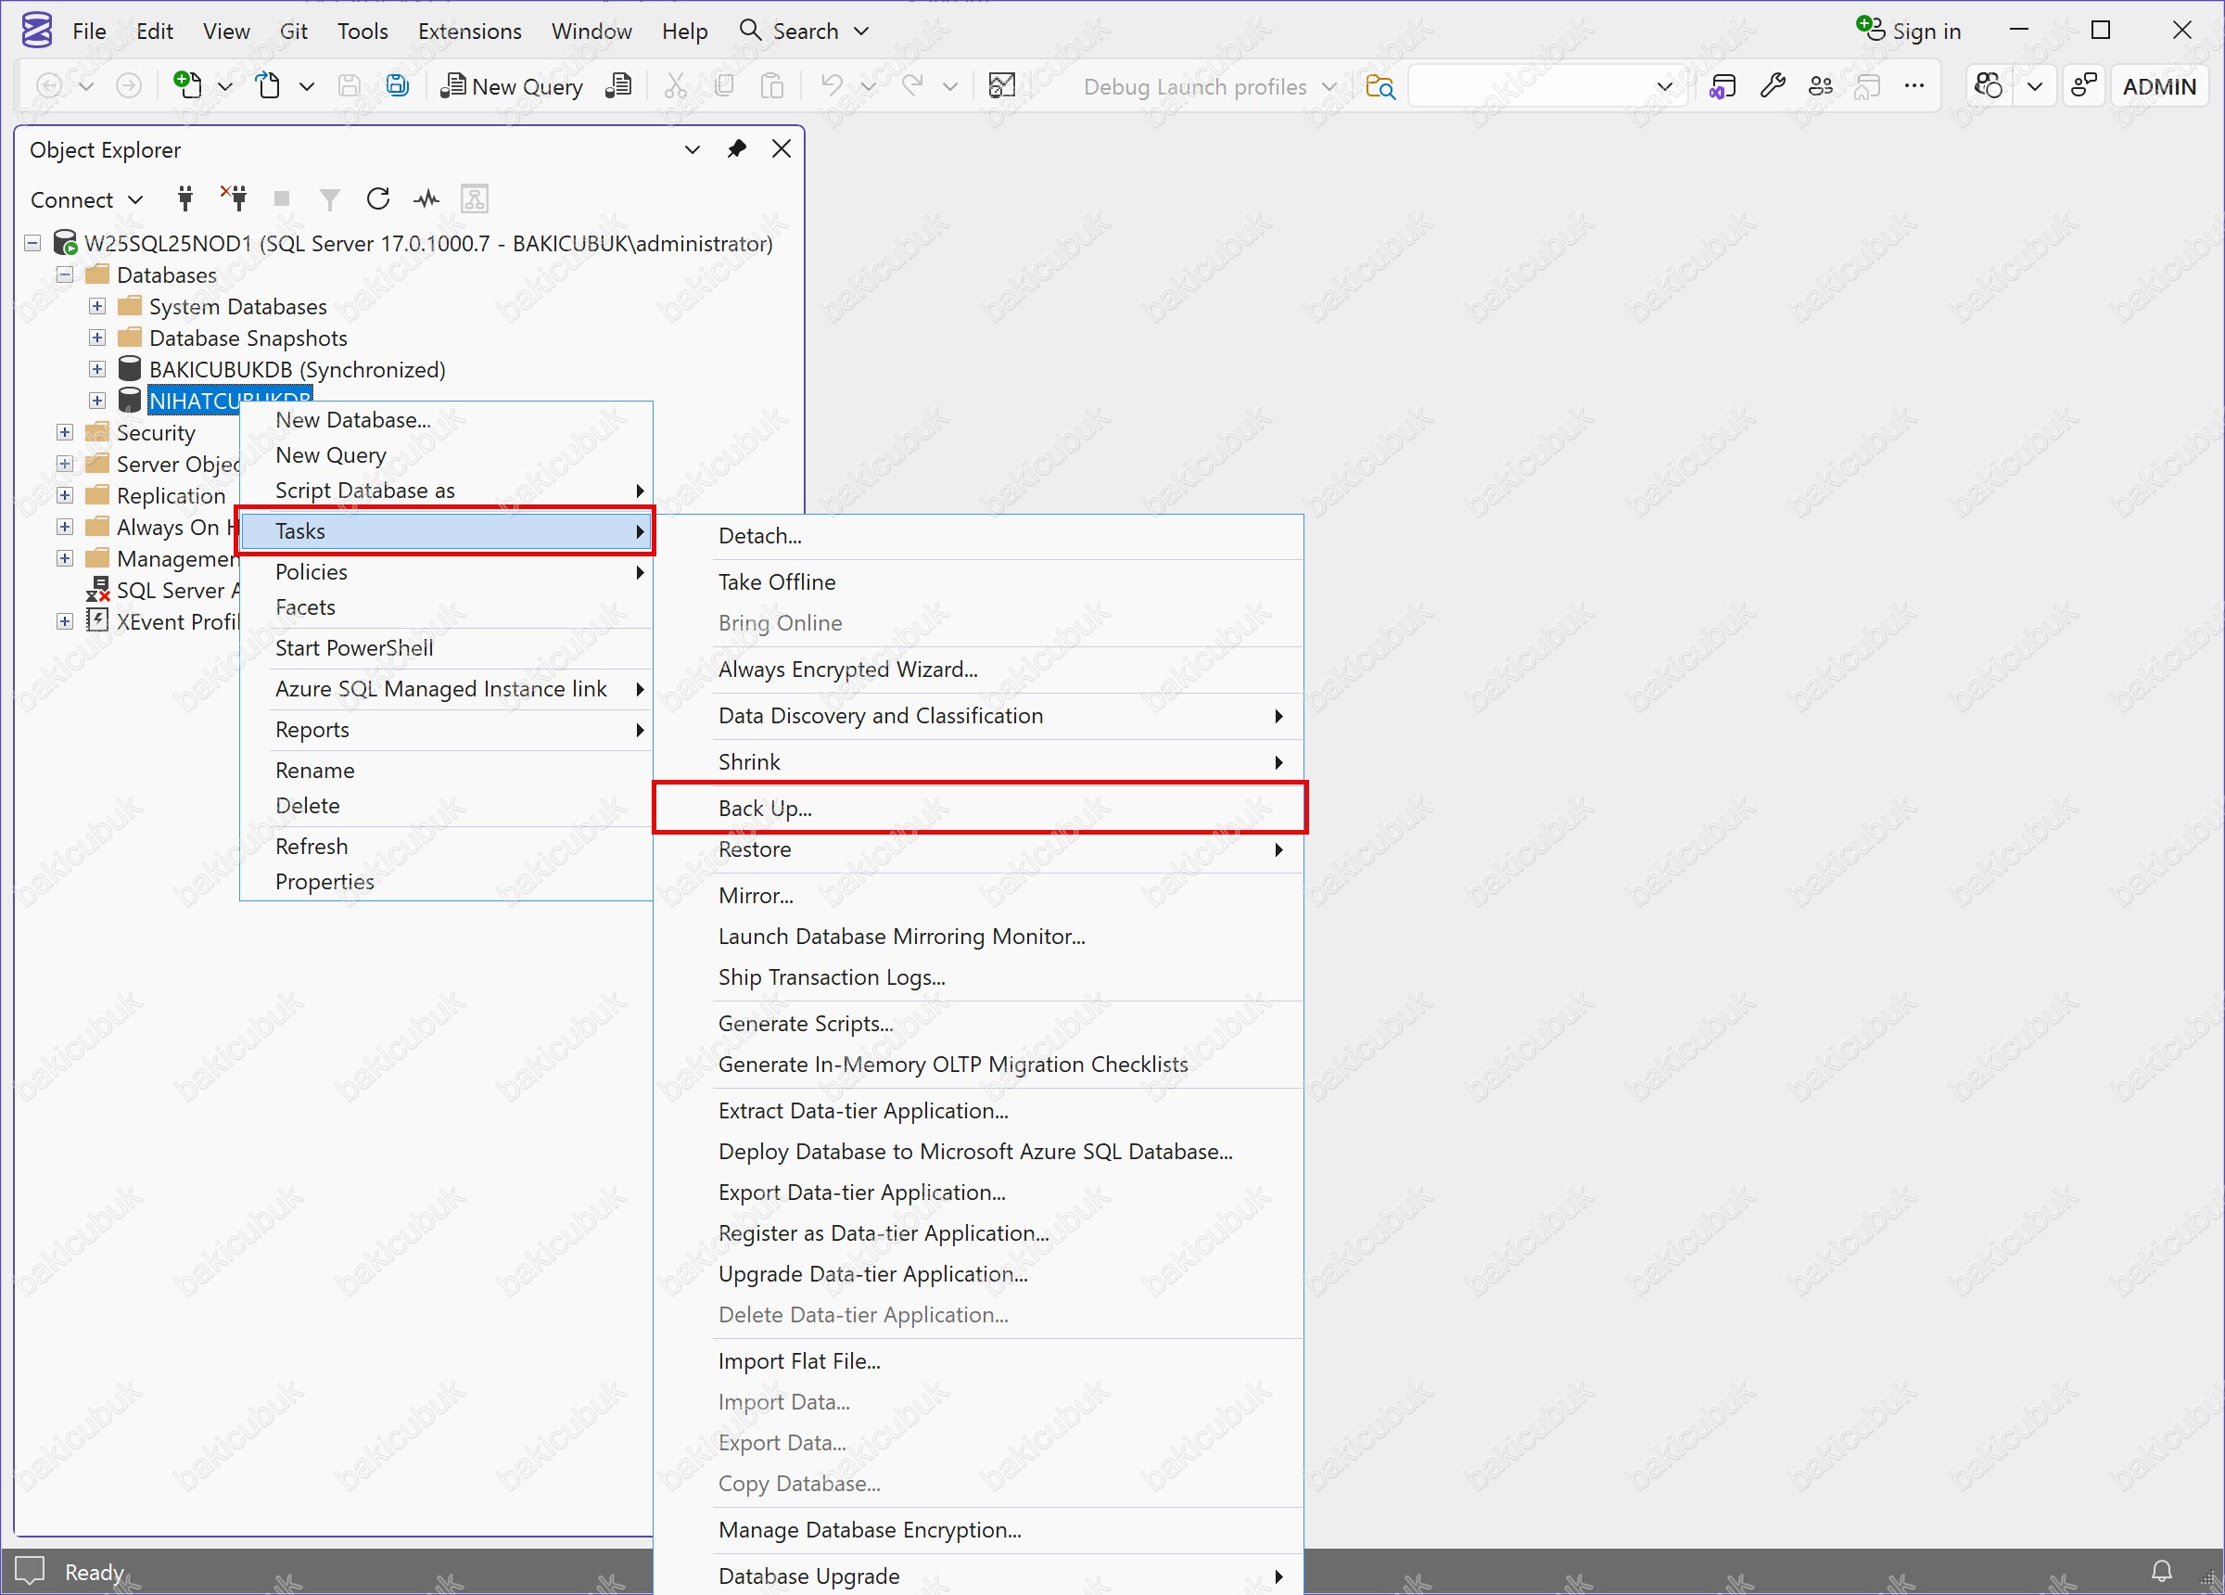Click the Connect Object Explorer plug icon
Viewport: 2225px width, 1595px height.
[184, 199]
